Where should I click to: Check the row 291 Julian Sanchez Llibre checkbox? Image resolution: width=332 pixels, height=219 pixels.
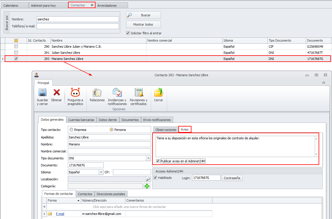pyautogui.click(x=16, y=52)
